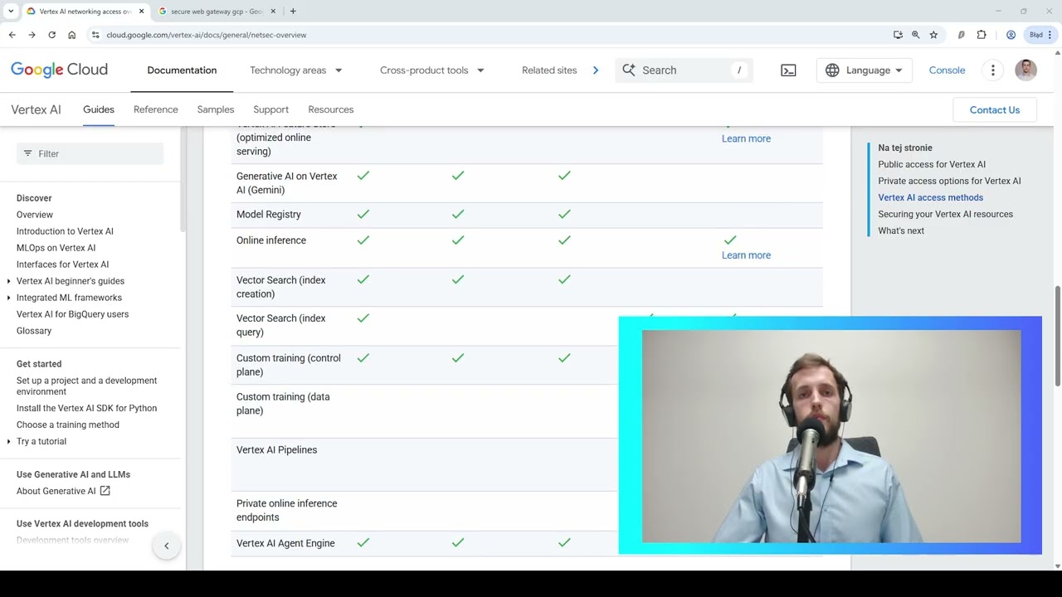Focus the sidebar Filter field
This screenshot has width=1062, height=597.
pos(90,153)
